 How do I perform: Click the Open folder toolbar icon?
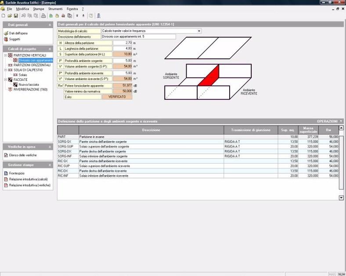[10, 16]
